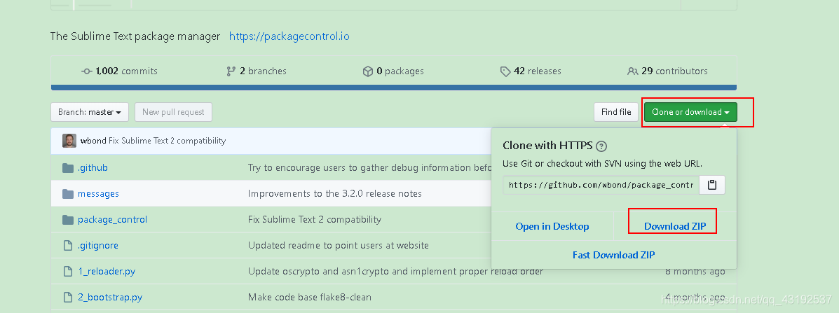The width and height of the screenshot is (839, 313).
Task: Open the 1_reloader.py file
Action: point(107,272)
